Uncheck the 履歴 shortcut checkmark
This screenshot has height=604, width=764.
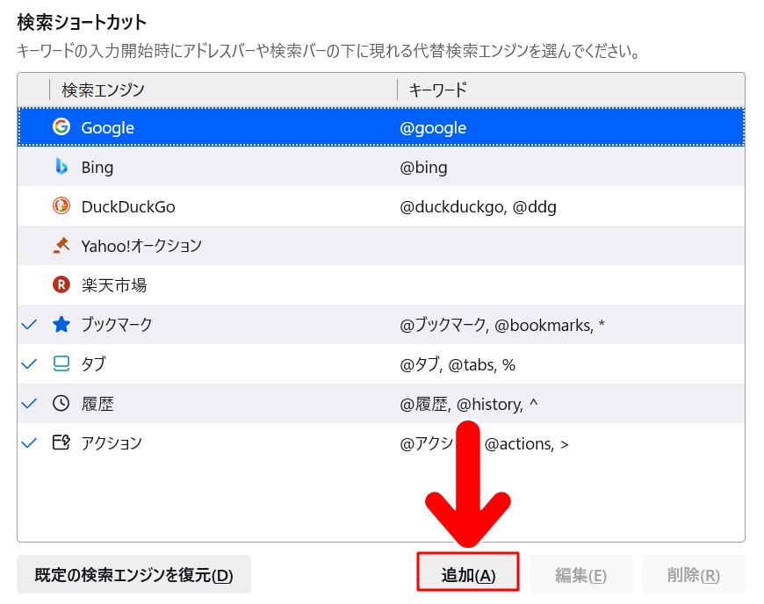tap(30, 403)
